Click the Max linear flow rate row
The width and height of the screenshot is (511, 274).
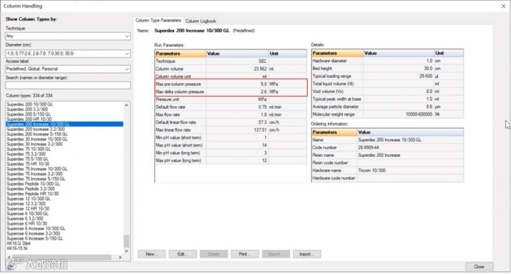230,130
